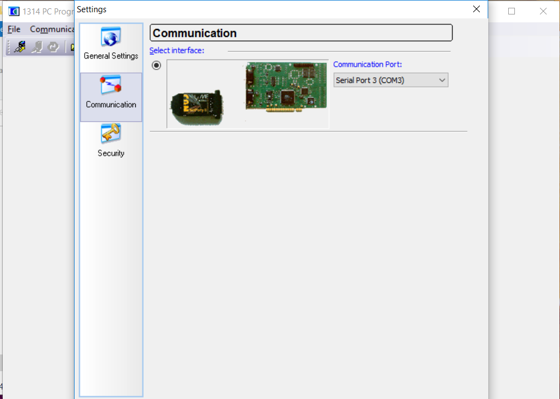Close the Settings dialog
The height and width of the screenshot is (399, 560).
(476, 9)
